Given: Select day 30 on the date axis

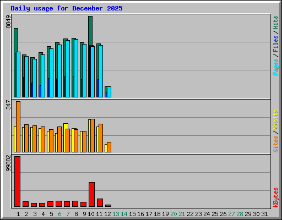Looking at the screenshot, I should tap(256, 214).
